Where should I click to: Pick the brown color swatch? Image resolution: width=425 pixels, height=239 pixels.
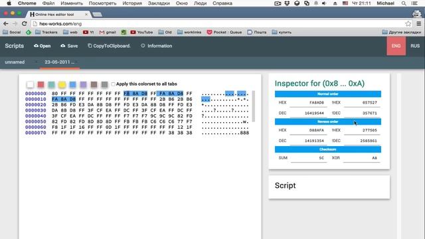(94, 84)
